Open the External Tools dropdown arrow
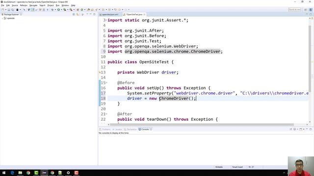 pyautogui.click(x=74, y=10)
